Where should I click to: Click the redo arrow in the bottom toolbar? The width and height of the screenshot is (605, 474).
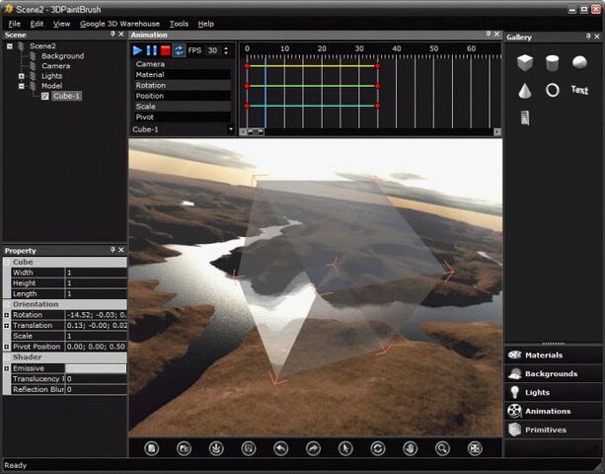(313, 448)
